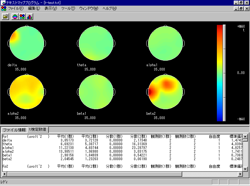Click the alpha2 topographic head map
Screen dimensions: 250x186
pos(27,92)
